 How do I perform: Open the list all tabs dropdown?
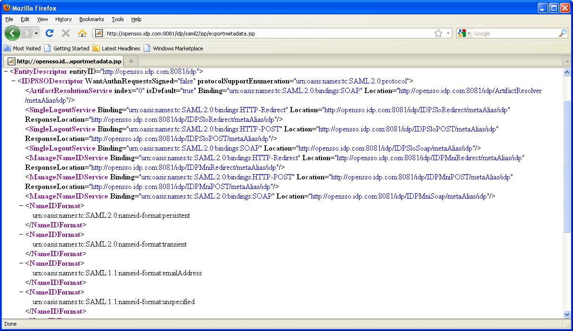click(x=567, y=61)
